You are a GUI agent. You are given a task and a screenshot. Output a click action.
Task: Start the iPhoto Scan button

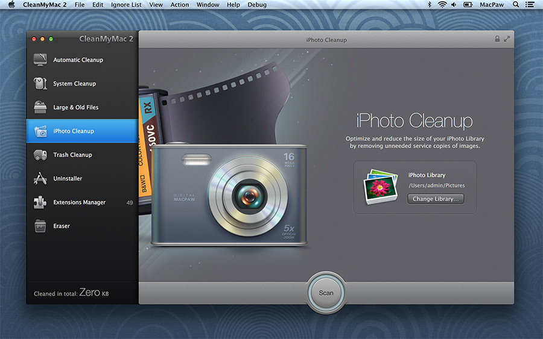326,293
